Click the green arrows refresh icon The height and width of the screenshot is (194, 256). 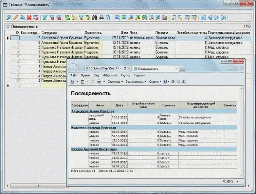coord(67,17)
